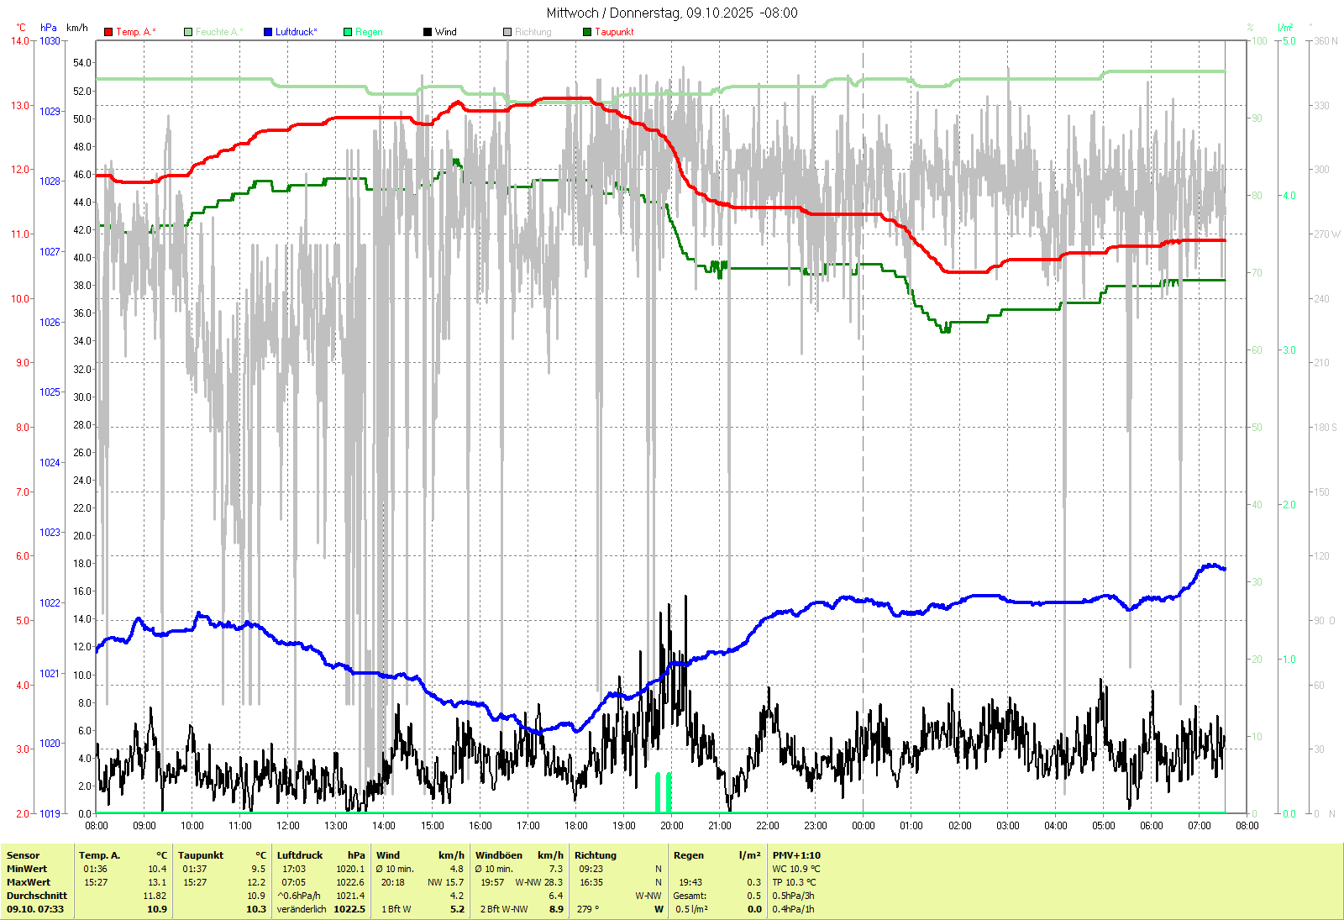Click the gray Richtung legend square
Image resolution: width=1344 pixels, height=920 pixels.
tap(507, 32)
